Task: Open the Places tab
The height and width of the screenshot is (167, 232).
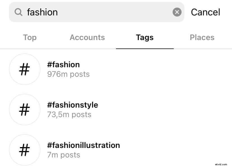Action: click(202, 37)
